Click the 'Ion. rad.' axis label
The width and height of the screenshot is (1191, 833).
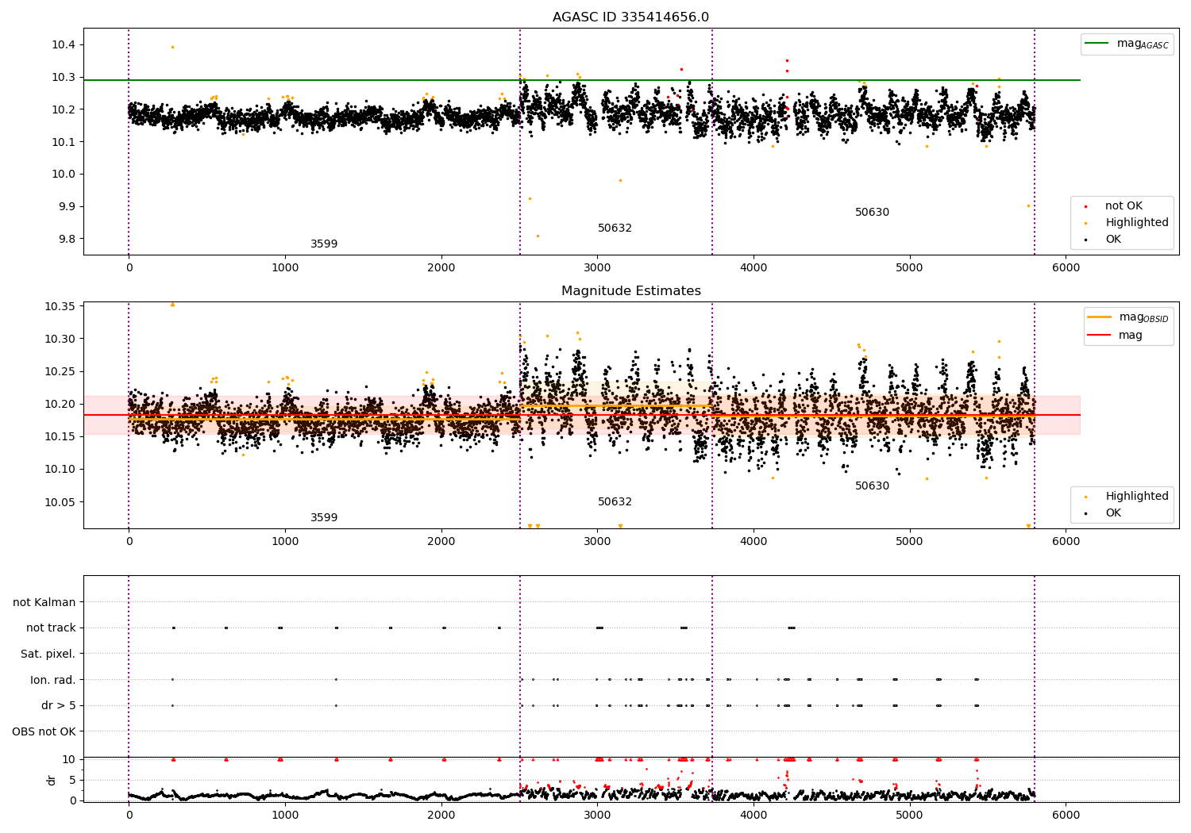pyautogui.click(x=53, y=680)
